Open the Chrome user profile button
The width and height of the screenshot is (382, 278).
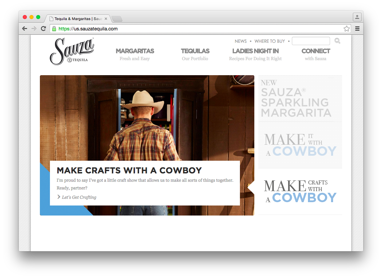pos(357,17)
